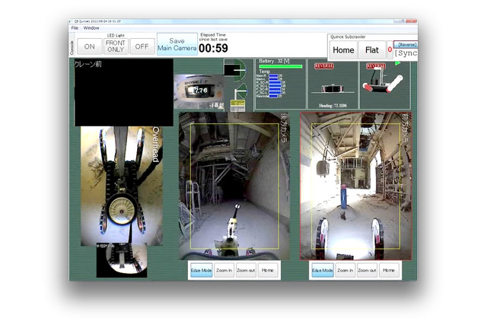Click Save Main Camera button
Image resolution: width=487 pixels, height=324 pixels.
pos(177,45)
